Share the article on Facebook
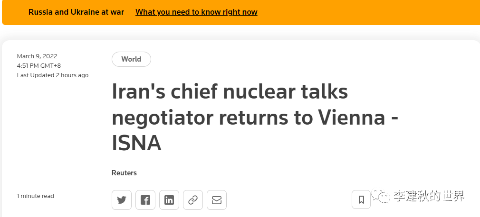 coord(145,200)
